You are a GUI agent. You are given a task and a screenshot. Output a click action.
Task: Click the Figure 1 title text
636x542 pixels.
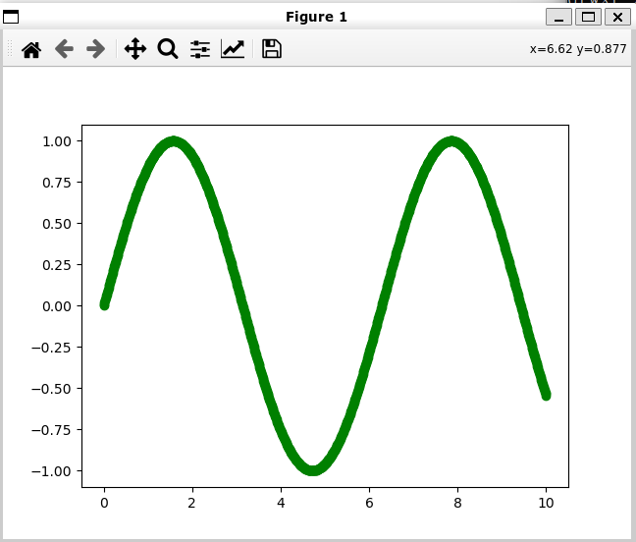pos(316,17)
